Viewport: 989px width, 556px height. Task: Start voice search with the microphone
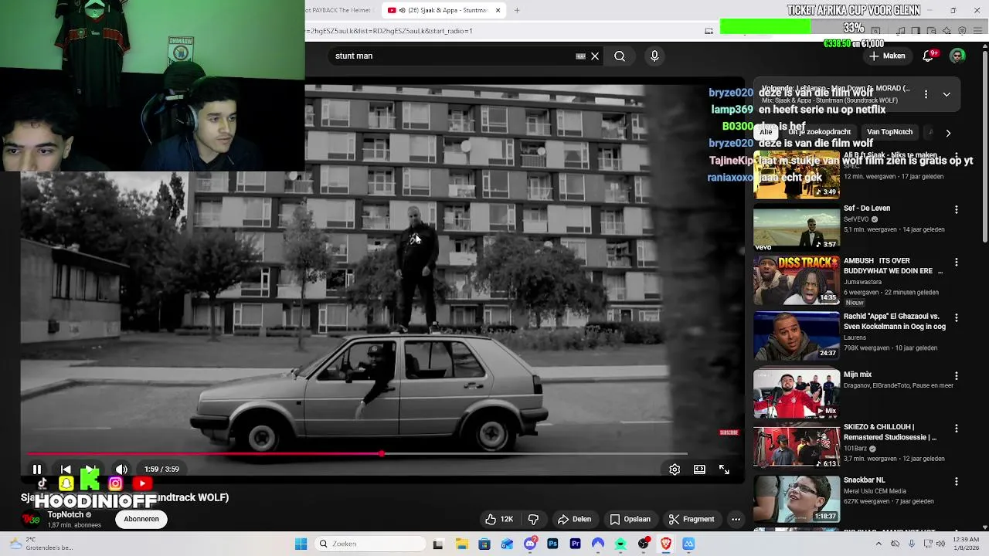click(x=654, y=56)
